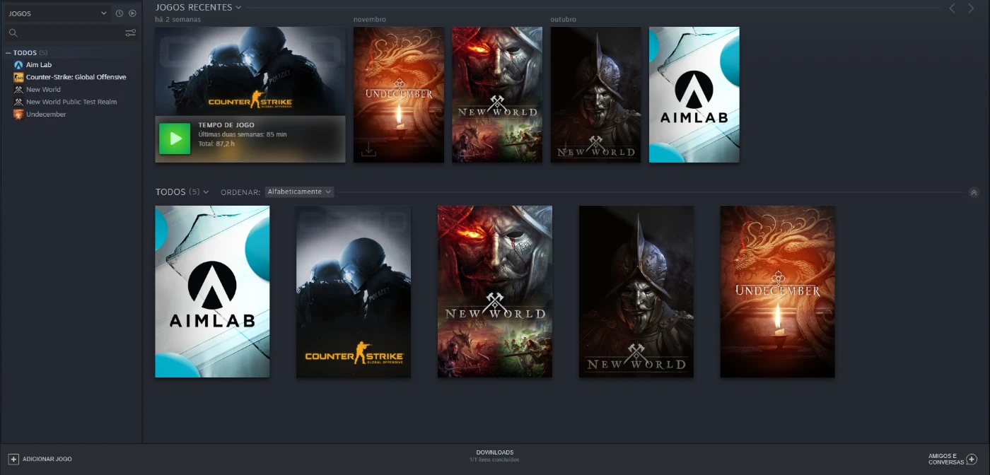The width and height of the screenshot is (990, 475).
Task: Select Aim Lab in the sidebar list
Action: click(39, 65)
